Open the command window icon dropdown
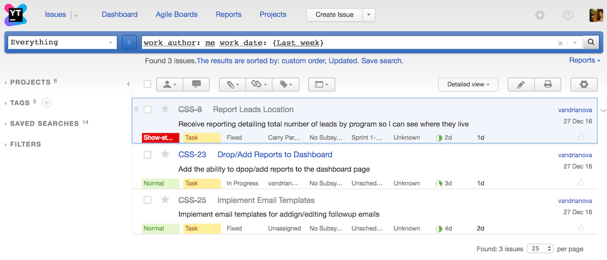 [321, 85]
